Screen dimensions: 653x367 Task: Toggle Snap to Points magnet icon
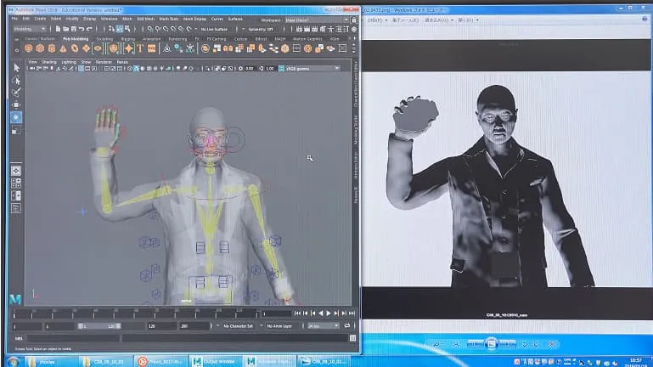click(166, 29)
